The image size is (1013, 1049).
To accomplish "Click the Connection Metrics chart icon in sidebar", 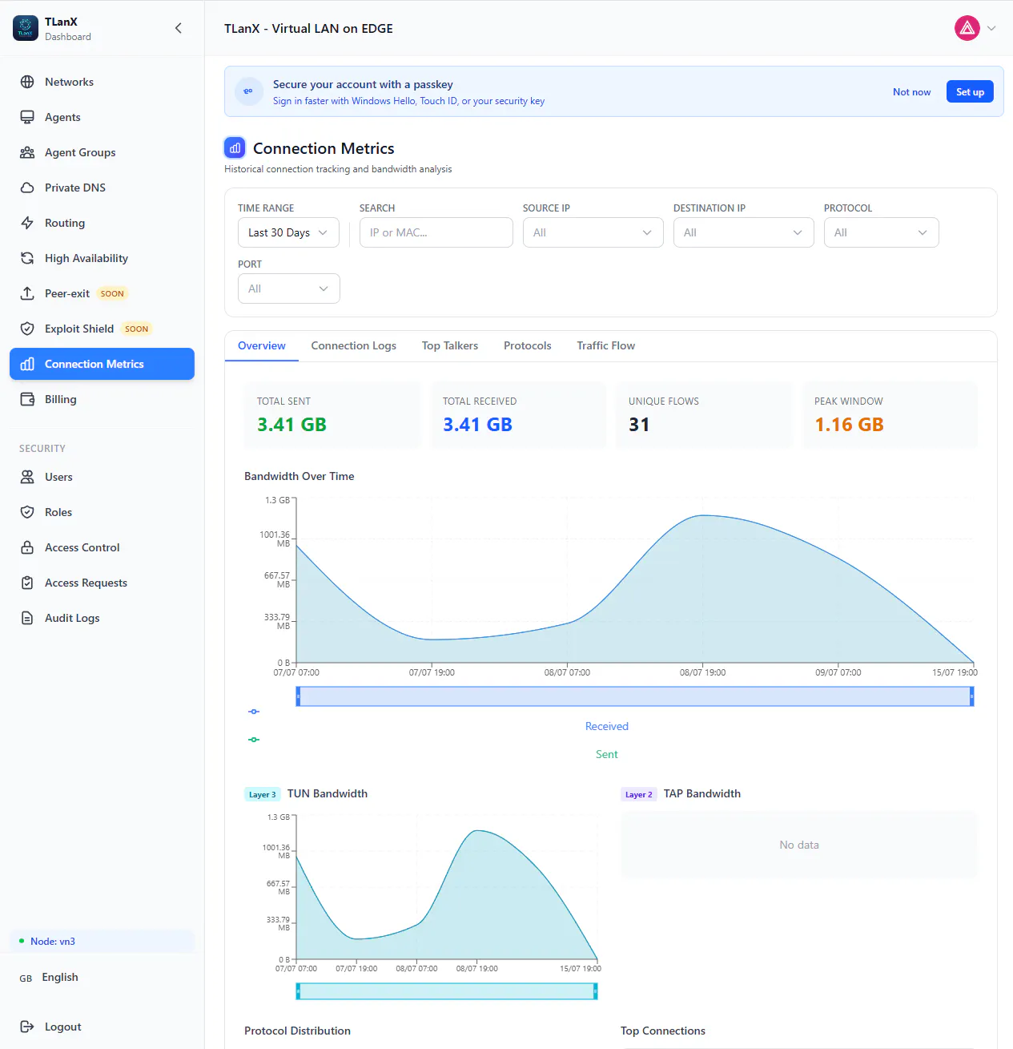I will click(x=27, y=364).
